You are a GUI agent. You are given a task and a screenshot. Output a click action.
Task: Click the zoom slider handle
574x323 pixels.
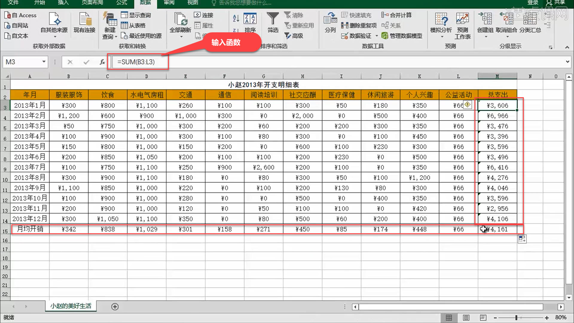point(516,318)
